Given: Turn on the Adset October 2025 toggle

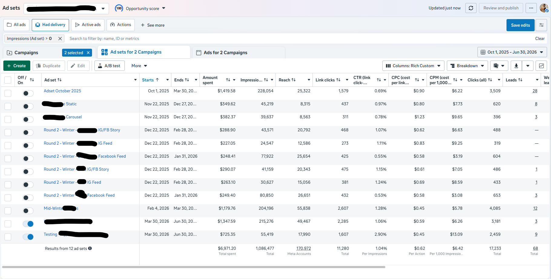Looking at the screenshot, I should 28,93.
